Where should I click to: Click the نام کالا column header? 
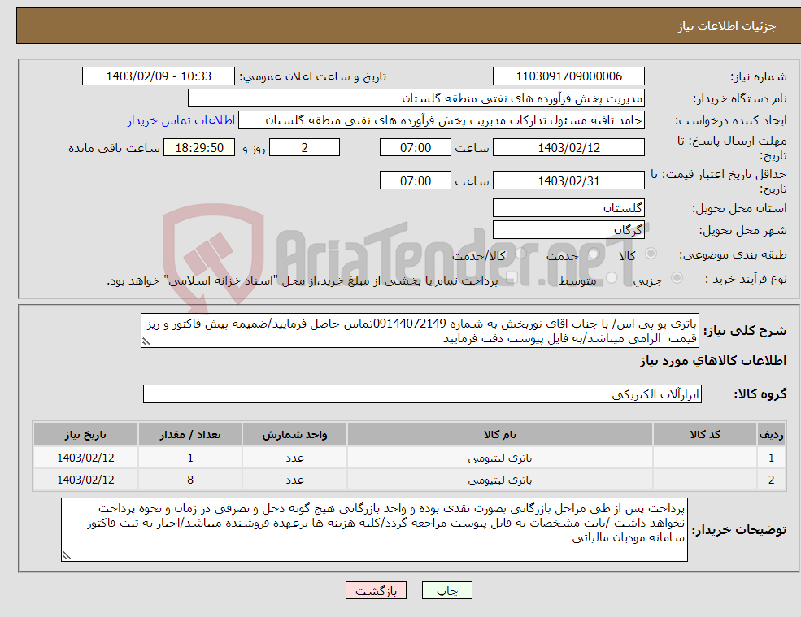499,434
